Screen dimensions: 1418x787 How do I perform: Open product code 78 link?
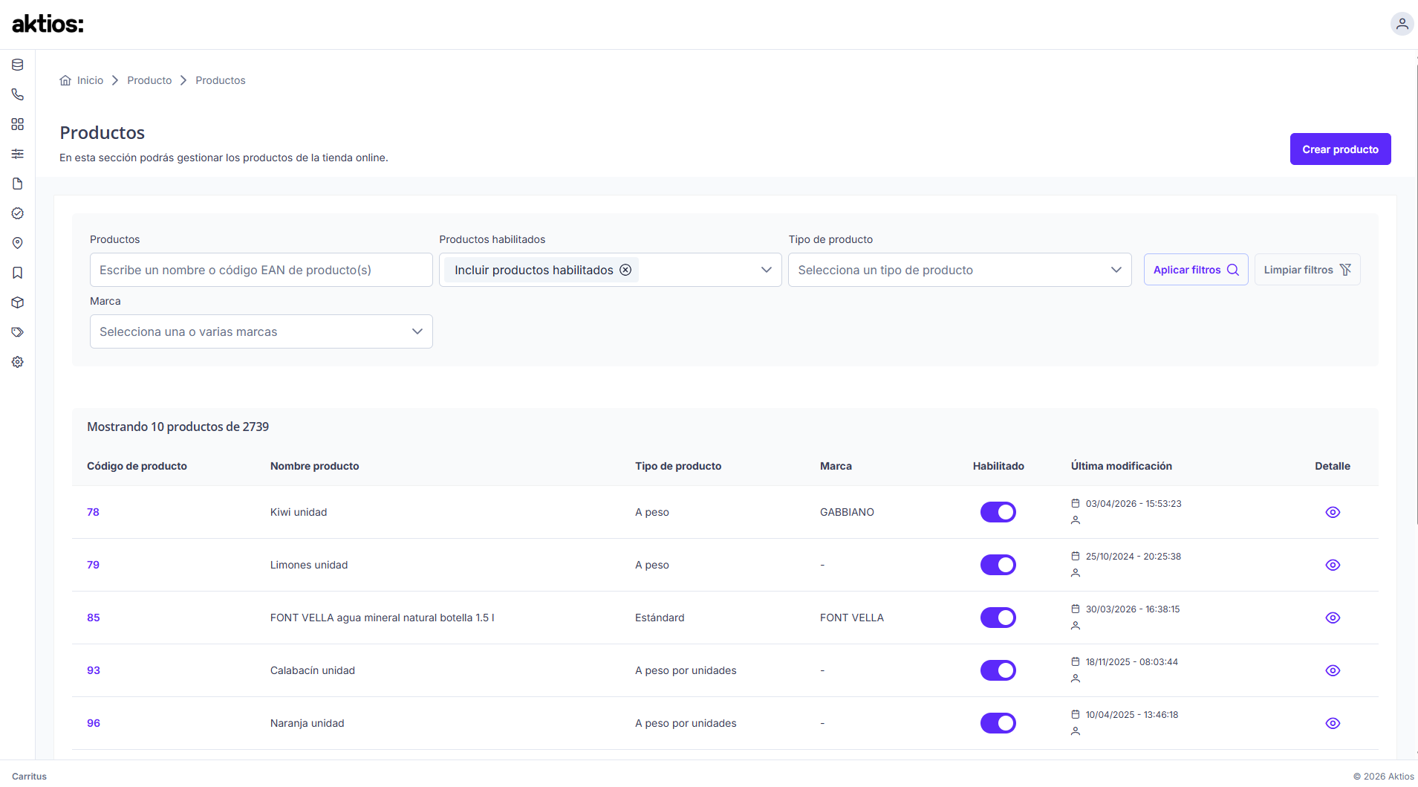coord(93,512)
